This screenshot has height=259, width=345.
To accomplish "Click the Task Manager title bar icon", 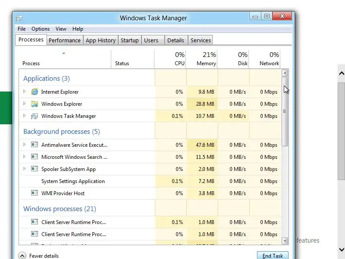I will click(19, 18).
